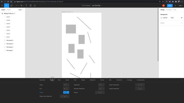
Task: Open the Shape shortcuts tab
Action: click(83, 80)
